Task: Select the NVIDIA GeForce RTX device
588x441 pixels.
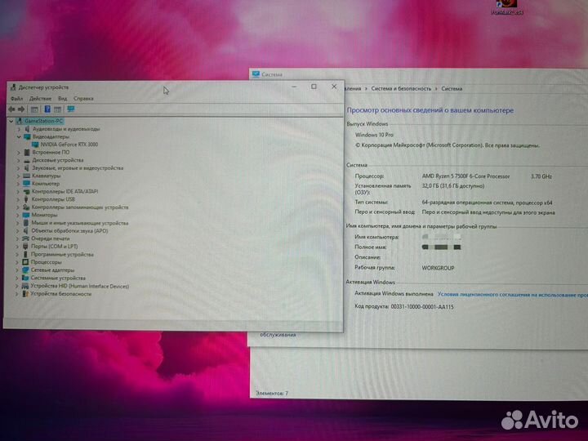Action: pyautogui.click(x=69, y=145)
